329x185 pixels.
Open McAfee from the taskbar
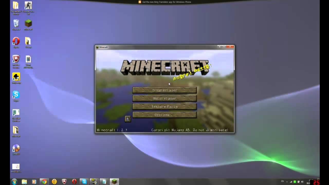click(x=64, y=182)
